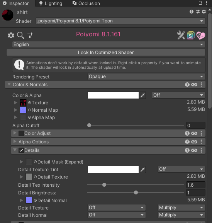This screenshot has width=212, height=223.
Task: Open the Detail Texture Multiply dropdown
Action: (x=181, y=208)
